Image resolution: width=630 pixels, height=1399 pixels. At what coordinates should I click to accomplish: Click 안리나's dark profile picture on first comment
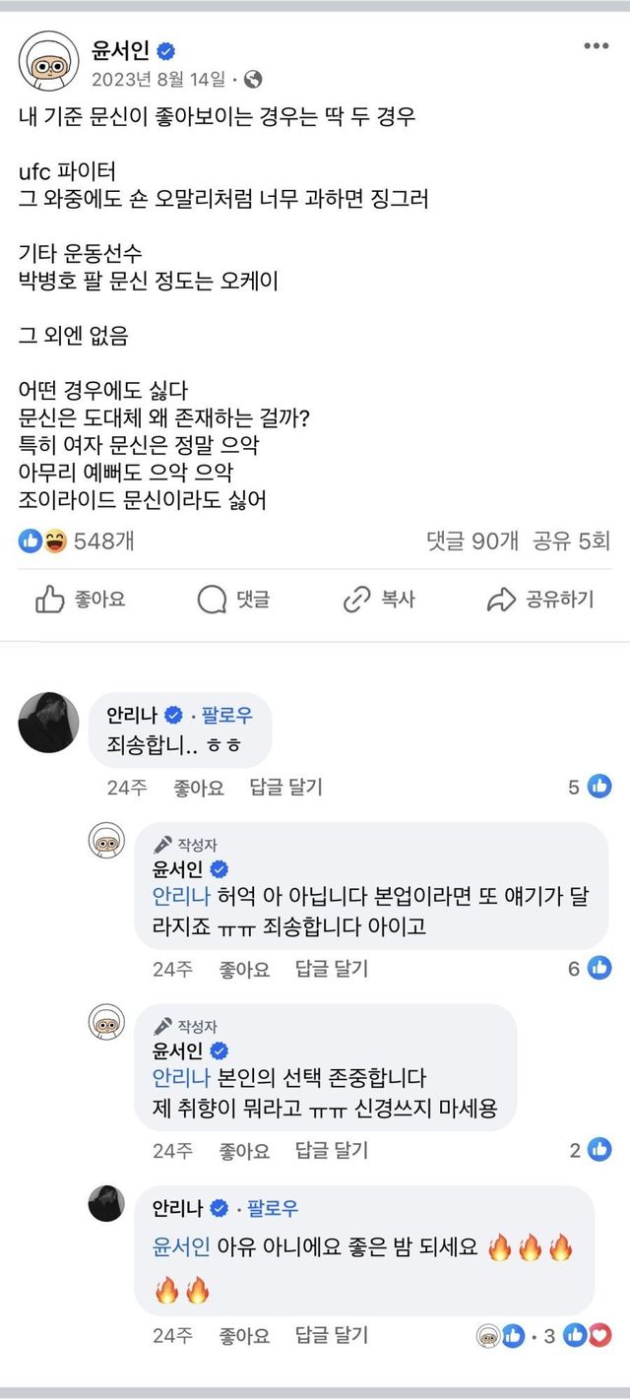[x=48, y=722]
